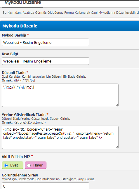139x189 pixels.
Task: Click the hint 'Mykod için Listelemede Görüntülenmesini'
Action: [x=48, y=179]
